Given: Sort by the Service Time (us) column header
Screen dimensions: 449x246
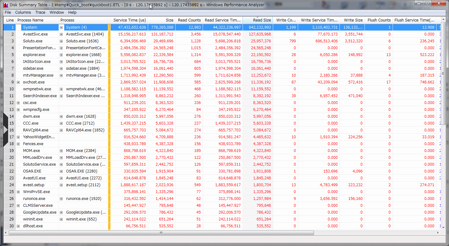Looking at the screenshot, I should click(129, 20).
